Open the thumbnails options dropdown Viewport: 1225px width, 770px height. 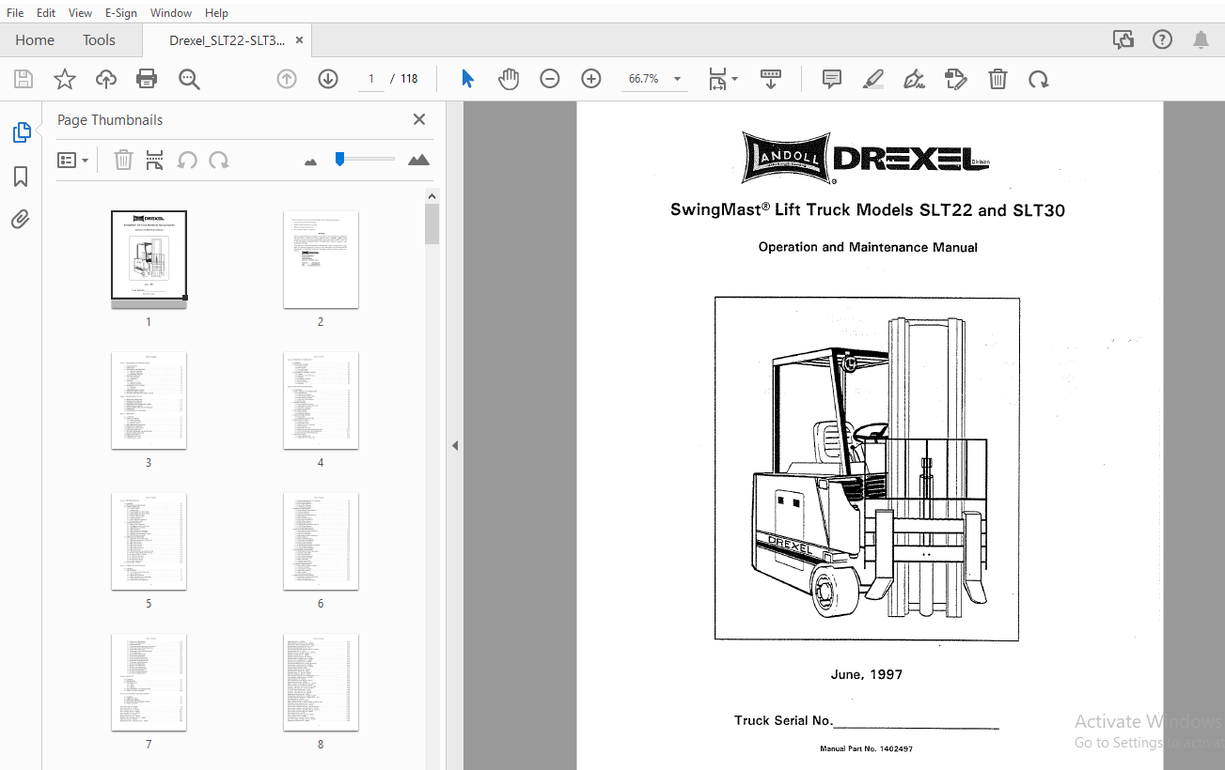[x=73, y=161]
